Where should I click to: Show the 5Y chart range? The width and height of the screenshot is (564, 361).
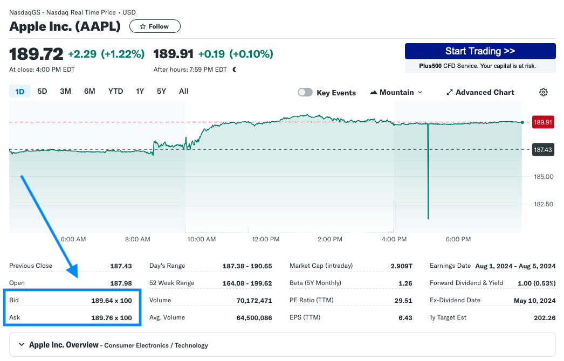(x=162, y=92)
